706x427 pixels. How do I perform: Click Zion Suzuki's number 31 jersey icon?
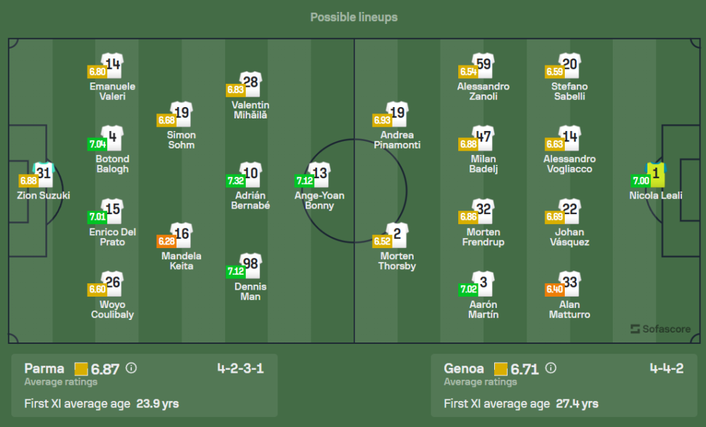click(x=44, y=174)
